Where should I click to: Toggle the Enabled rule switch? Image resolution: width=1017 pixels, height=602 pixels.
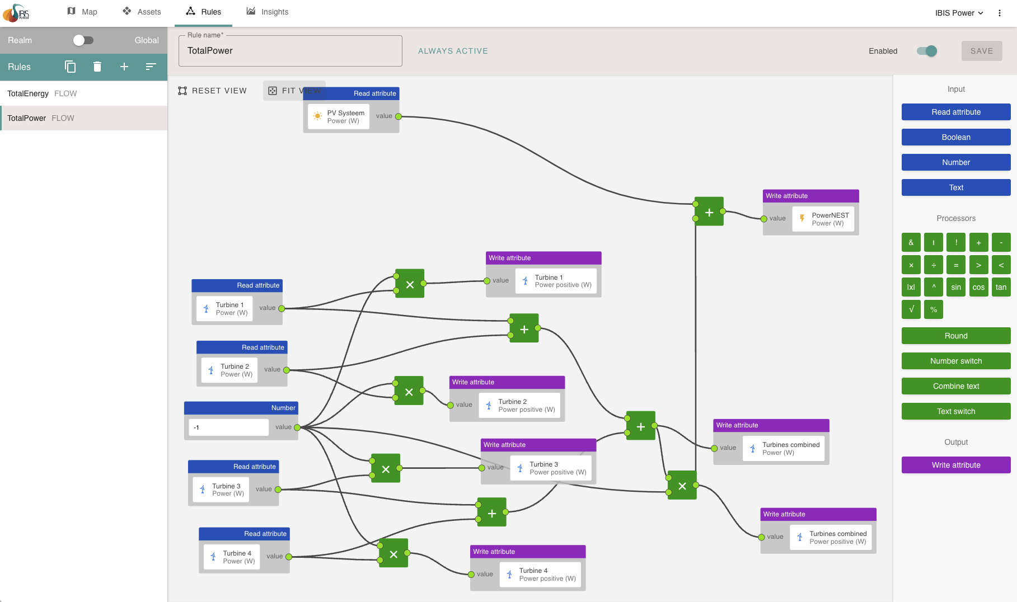tap(927, 51)
